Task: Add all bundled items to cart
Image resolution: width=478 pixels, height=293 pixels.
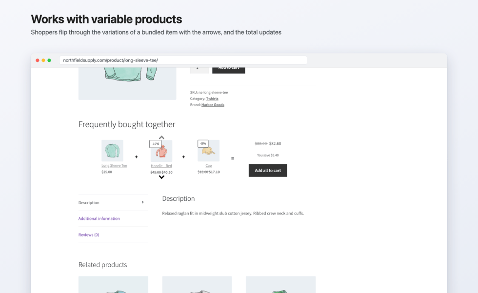Action: 268,171
